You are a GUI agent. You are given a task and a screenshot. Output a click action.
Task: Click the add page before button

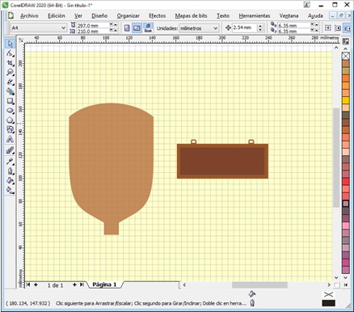36,285
